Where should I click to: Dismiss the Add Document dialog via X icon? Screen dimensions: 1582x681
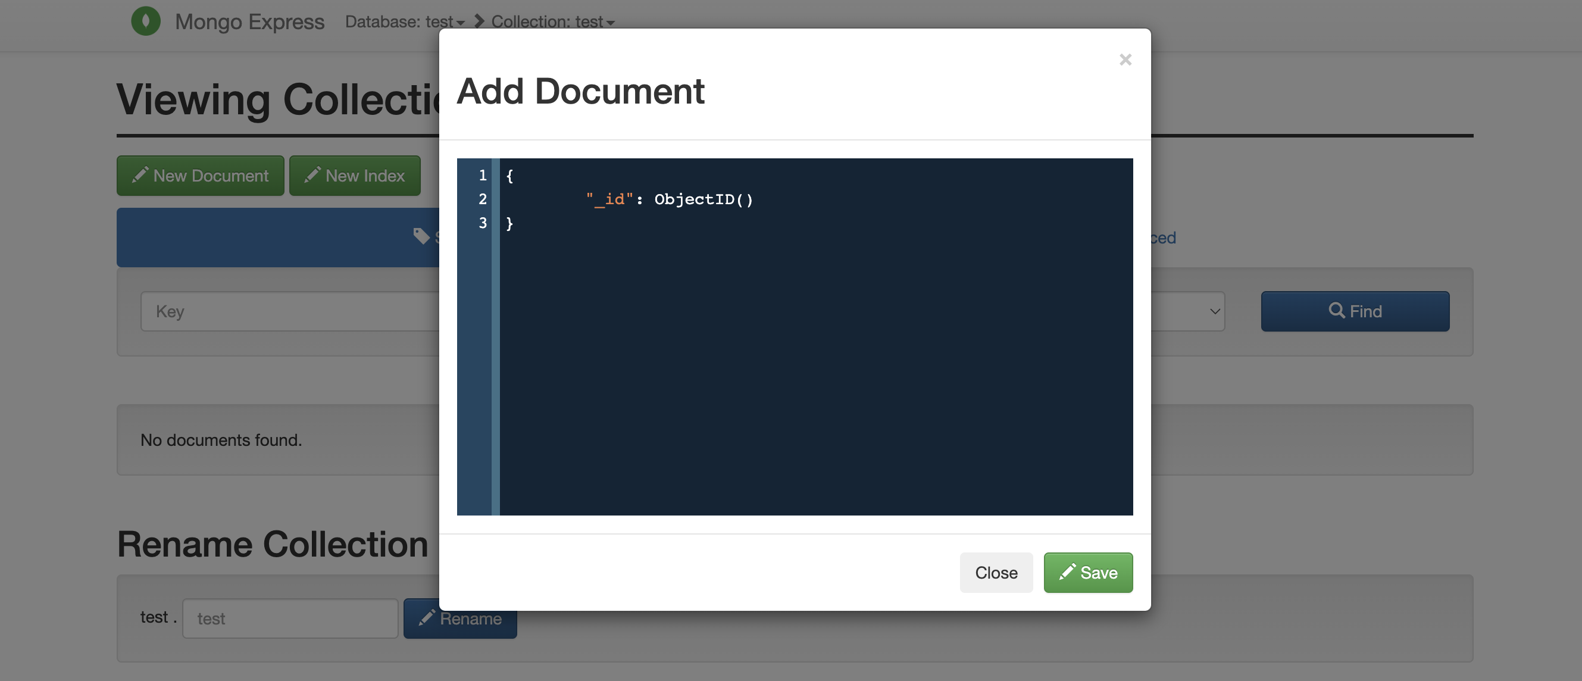pyautogui.click(x=1124, y=59)
